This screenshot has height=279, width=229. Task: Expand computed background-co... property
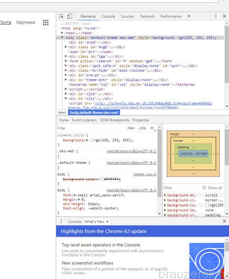point(165,205)
